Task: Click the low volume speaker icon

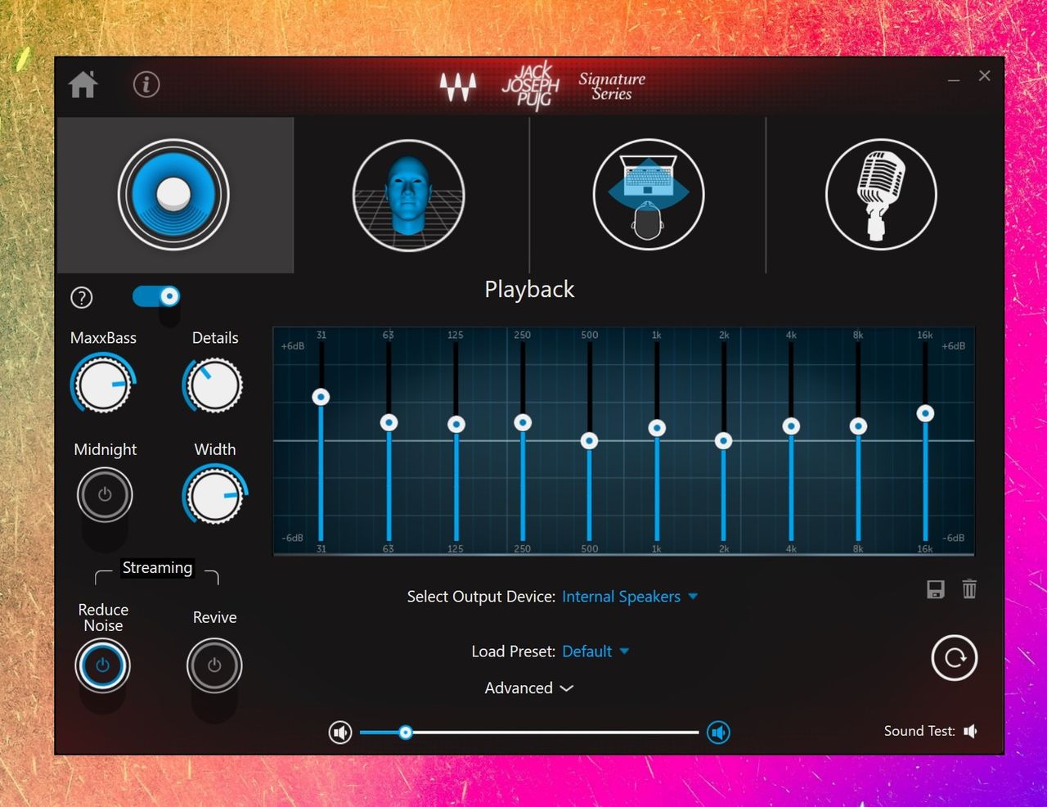Action: pos(340,733)
